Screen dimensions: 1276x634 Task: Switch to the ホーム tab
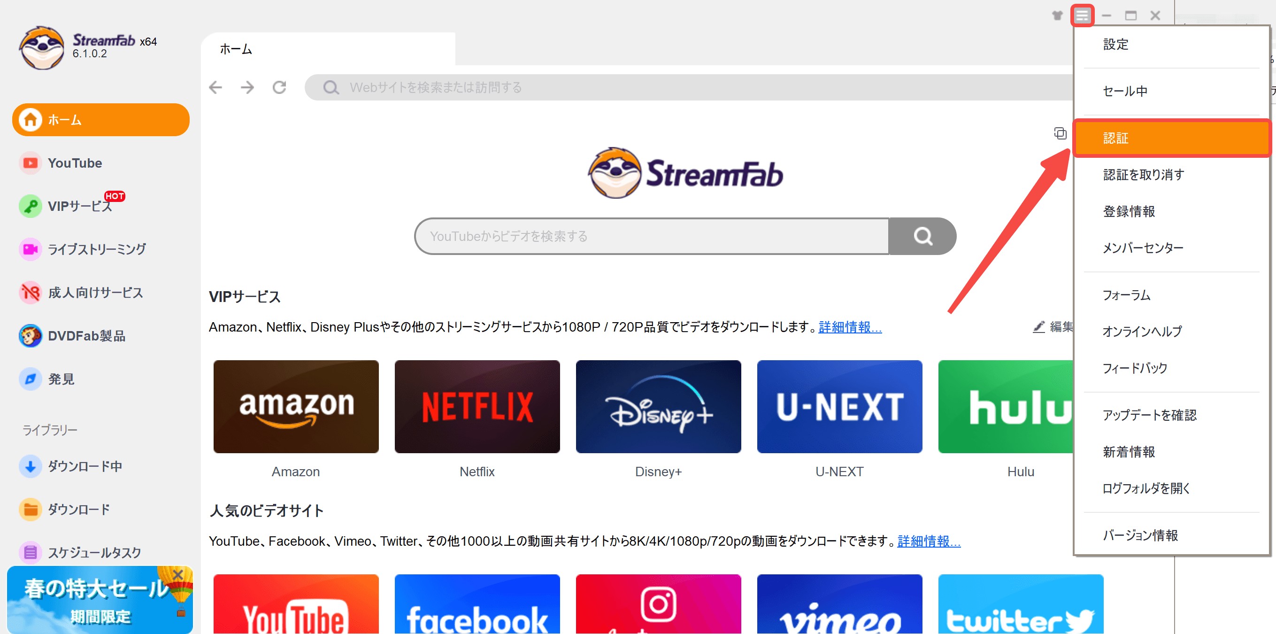(328, 49)
